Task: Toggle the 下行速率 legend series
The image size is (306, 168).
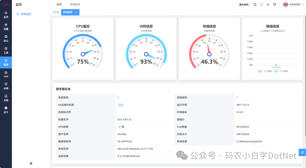Action: click(x=281, y=71)
